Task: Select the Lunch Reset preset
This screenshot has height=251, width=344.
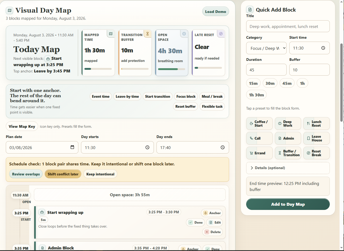Action: [x=316, y=124]
